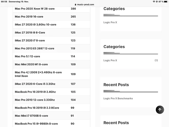Tap the lock icon in address bar
The height and width of the screenshot is (127, 169).
tap(75, 5)
